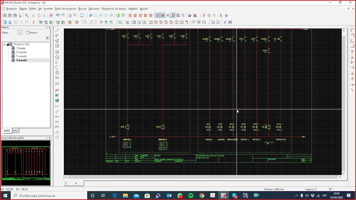Click the Cut scissors icon
Viewport: 356px width, 200px height.
(x=33, y=15)
